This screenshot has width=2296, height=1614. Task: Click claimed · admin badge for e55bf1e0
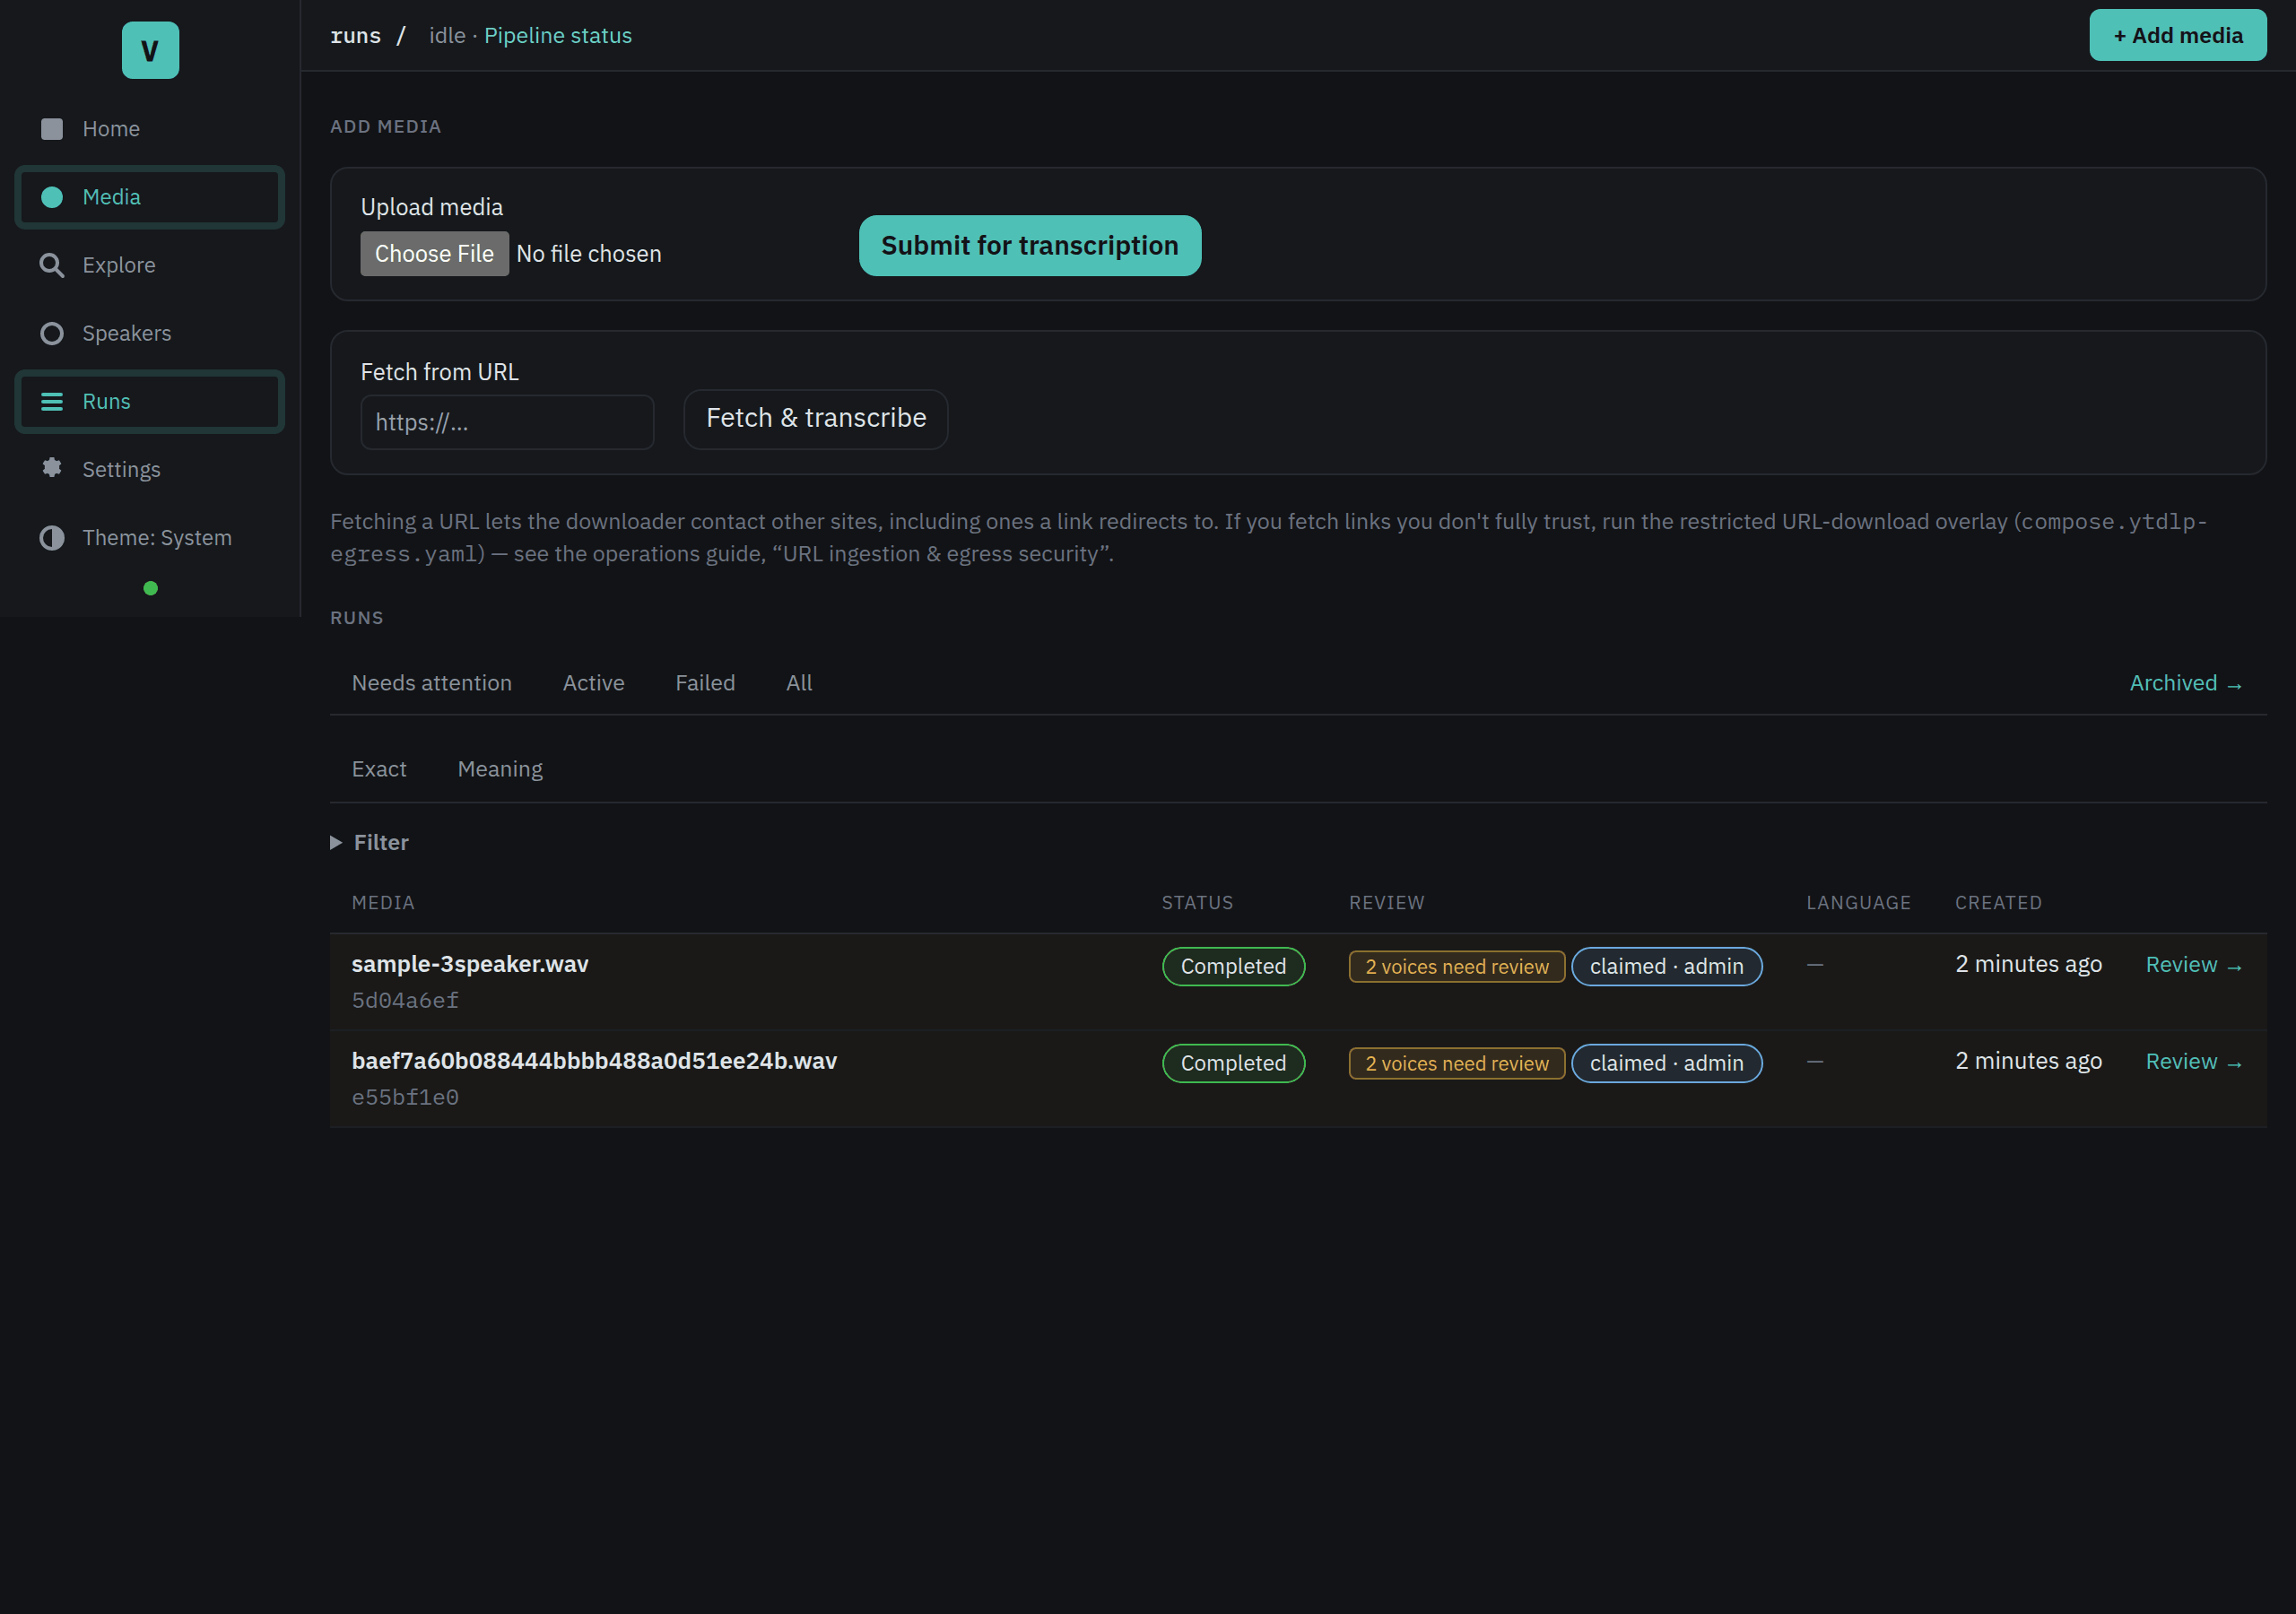(1666, 1063)
